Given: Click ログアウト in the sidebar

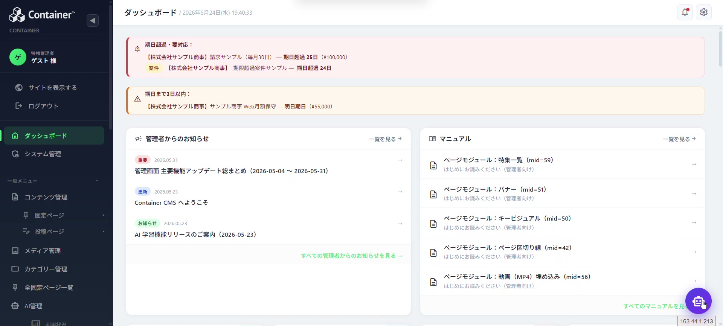Looking at the screenshot, I should [43, 106].
